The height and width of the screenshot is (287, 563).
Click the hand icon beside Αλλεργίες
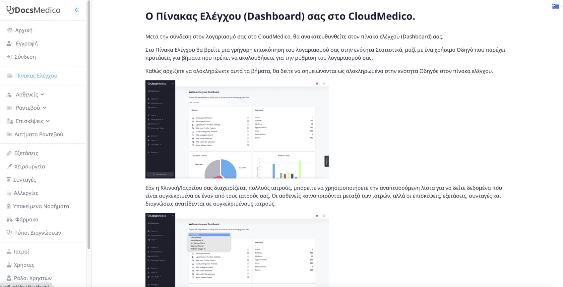pyautogui.click(x=9, y=193)
